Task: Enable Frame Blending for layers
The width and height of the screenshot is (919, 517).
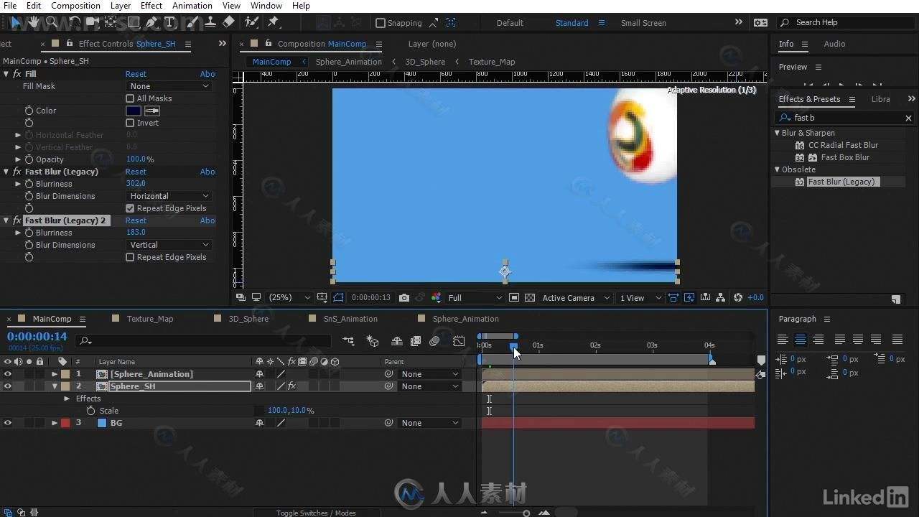Action: [x=415, y=341]
